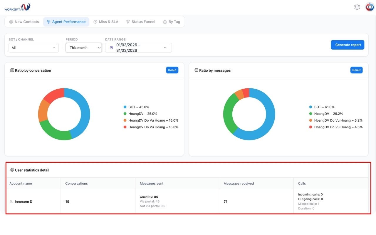This screenshot has height=235, width=376.
Task: Open the Period 'This month' dropdown
Action: (x=84, y=48)
